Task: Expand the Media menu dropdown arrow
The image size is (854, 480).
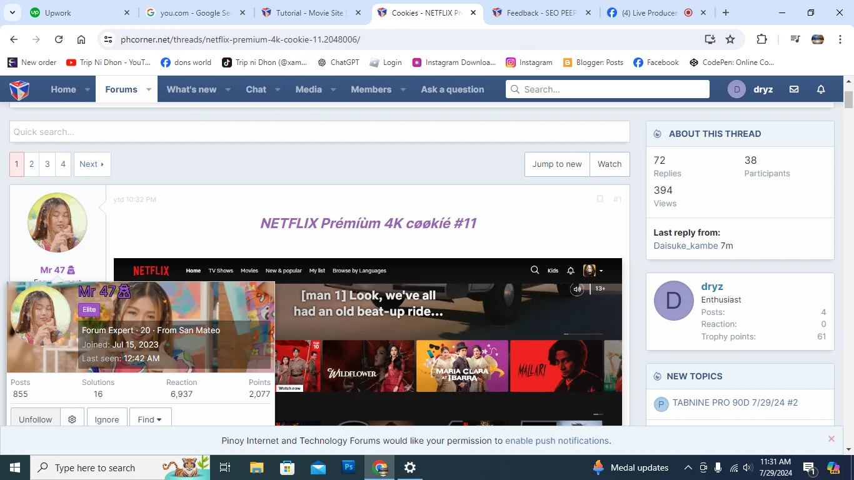Action: [x=333, y=89]
